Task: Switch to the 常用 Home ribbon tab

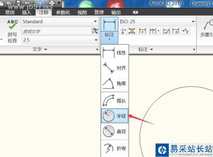Action: [10, 12]
